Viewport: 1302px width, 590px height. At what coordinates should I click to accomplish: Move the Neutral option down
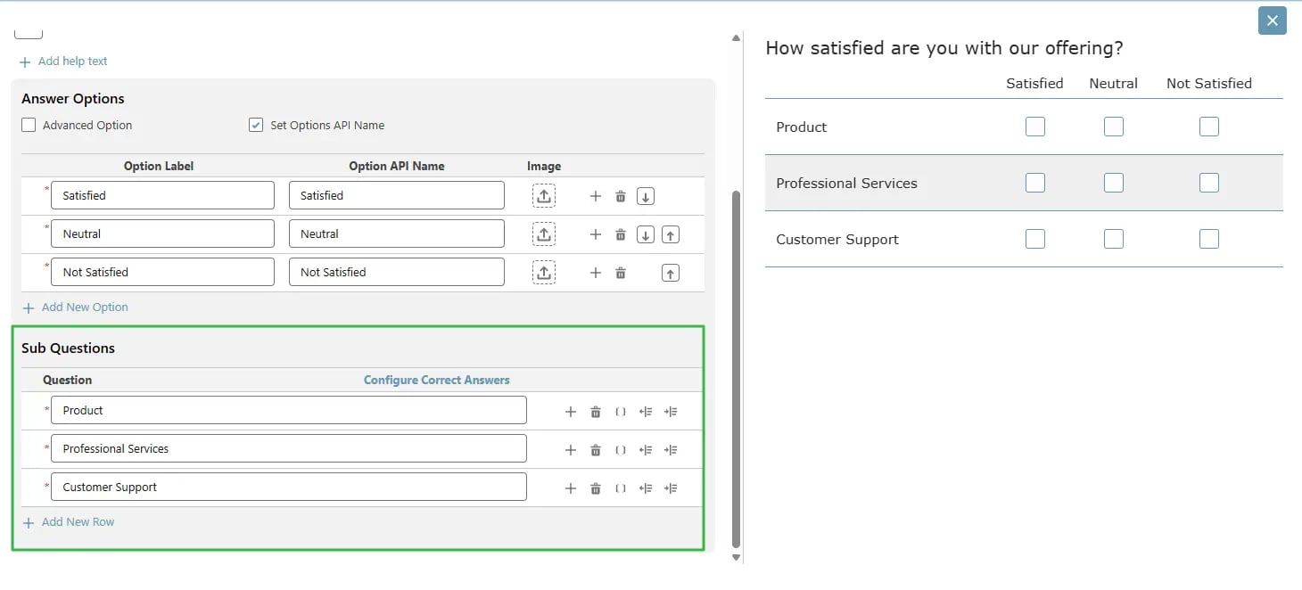(x=646, y=234)
